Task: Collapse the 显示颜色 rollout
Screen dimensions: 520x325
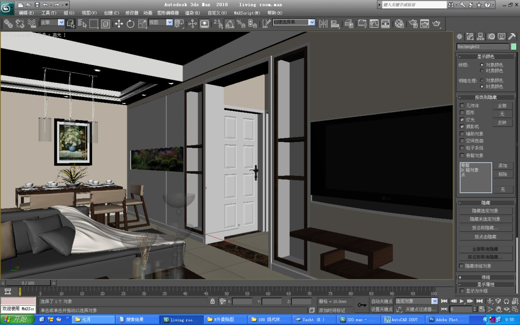Action: [x=486, y=56]
